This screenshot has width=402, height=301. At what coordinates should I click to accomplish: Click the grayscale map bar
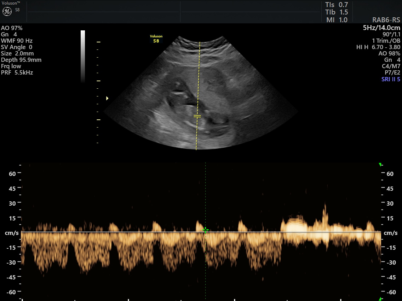coord(83,56)
